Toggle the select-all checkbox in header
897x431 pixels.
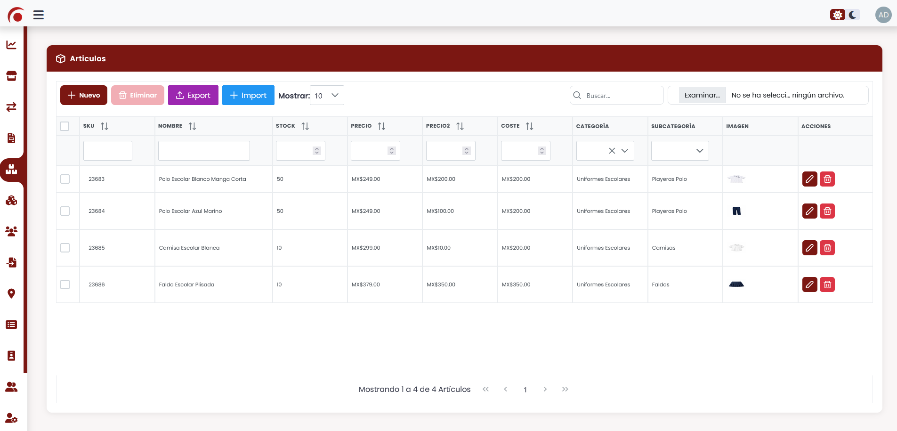coord(65,126)
